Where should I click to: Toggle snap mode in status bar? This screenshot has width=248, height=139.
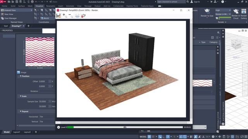(153, 137)
